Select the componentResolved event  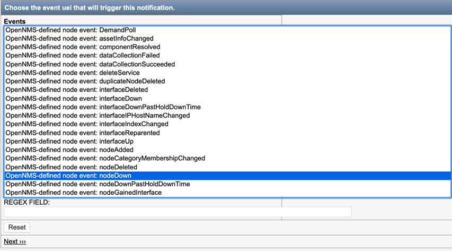[228, 47]
